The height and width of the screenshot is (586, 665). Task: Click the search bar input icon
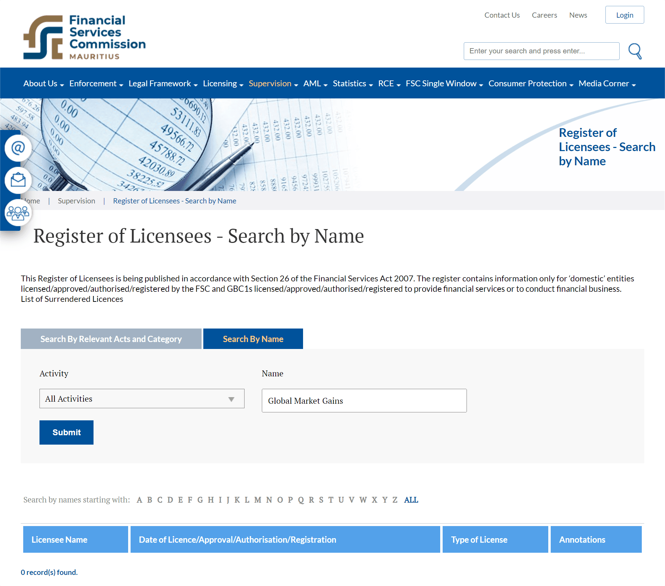(x=635, y=51)
